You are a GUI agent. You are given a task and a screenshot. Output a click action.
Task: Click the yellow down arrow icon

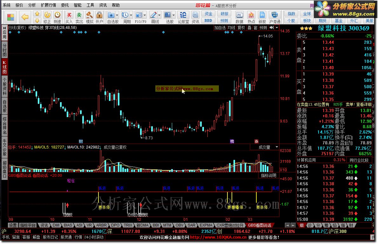37,21
